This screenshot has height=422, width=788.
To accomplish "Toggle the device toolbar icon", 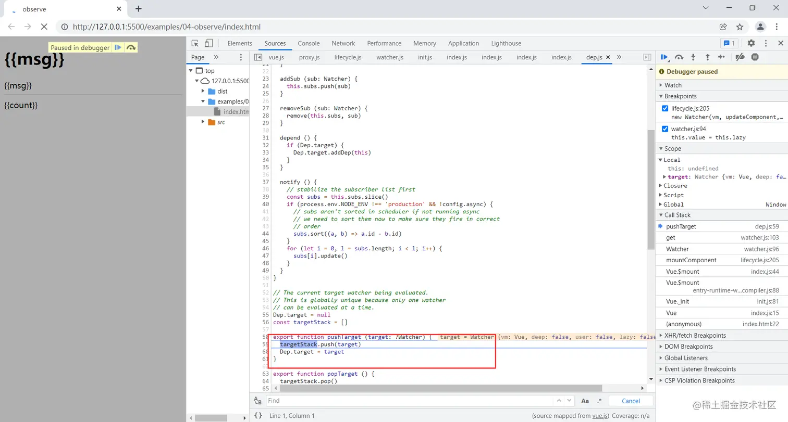I will 208,43.
